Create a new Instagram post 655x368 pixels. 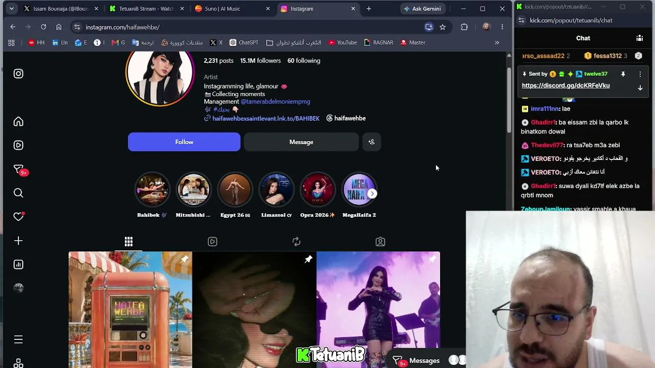(18, 241)
